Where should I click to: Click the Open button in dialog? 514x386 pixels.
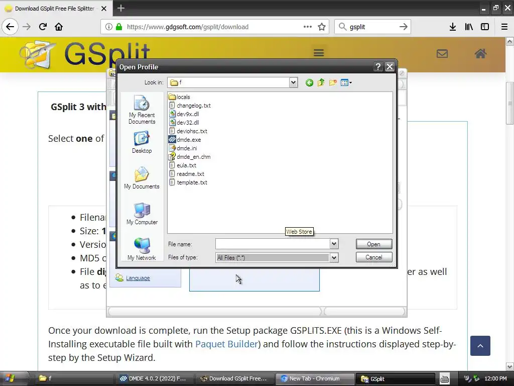point(373,244)
